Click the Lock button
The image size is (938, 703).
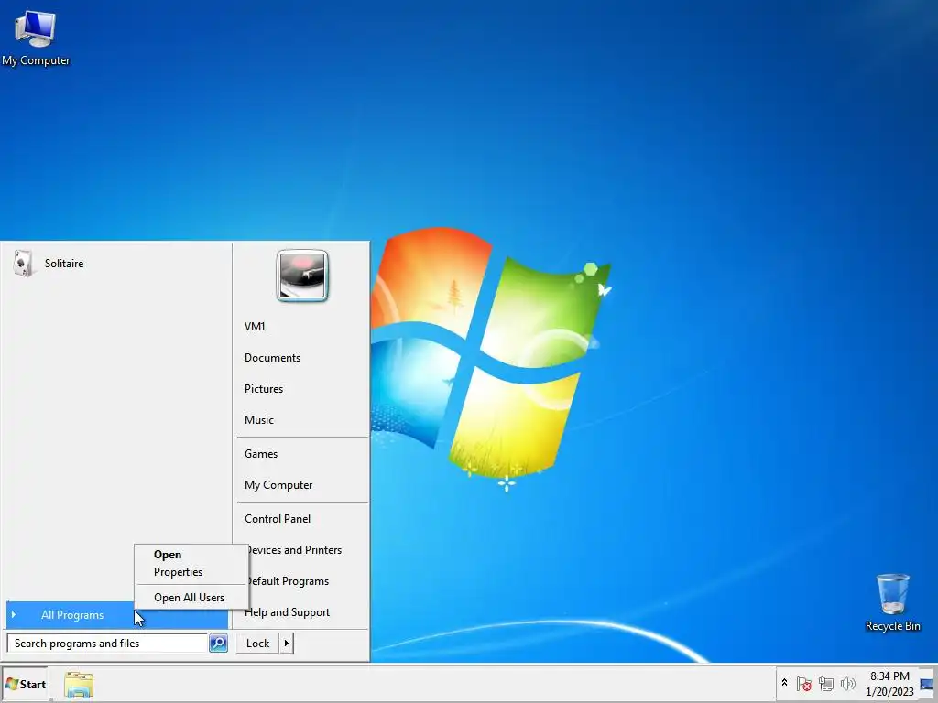point(257,644)
